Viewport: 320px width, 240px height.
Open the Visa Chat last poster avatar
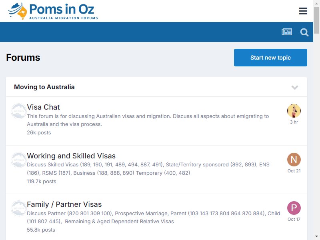(294, 111)
